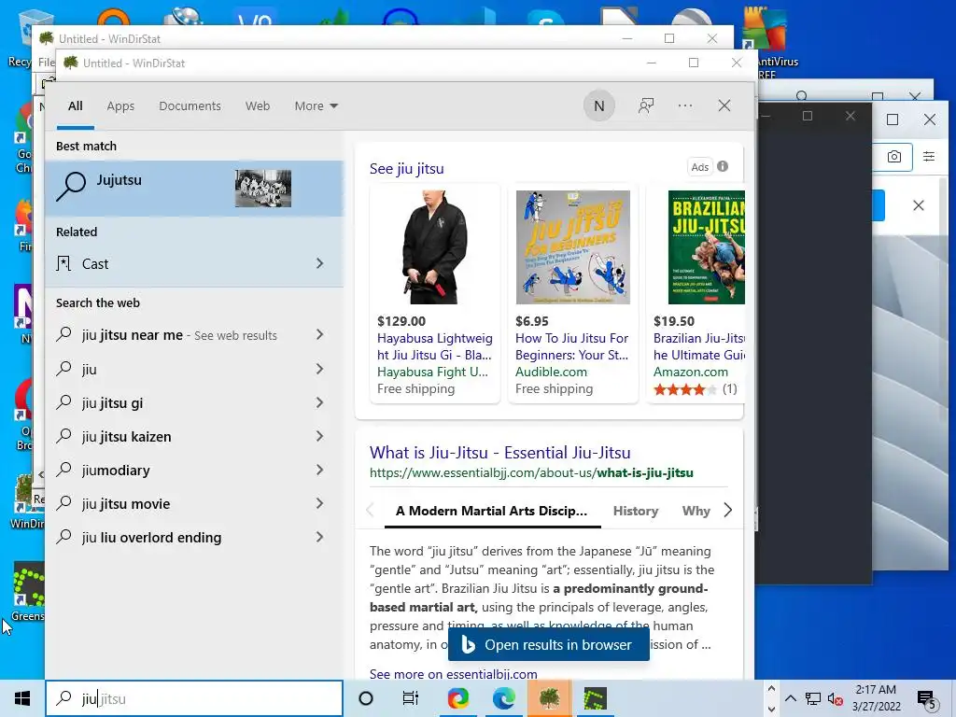The width and height of the screenshot is (956, 717).
Task: Open the notification center icon
Action: tap(927, 699)
